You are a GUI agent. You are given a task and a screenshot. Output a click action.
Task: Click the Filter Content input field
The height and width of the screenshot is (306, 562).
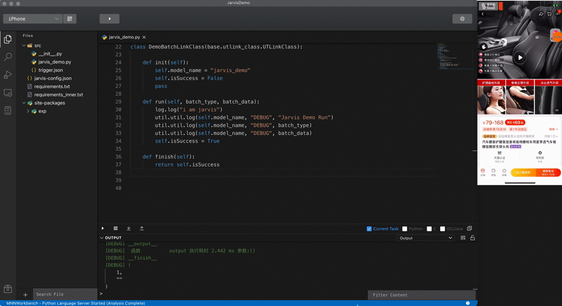point(421,295)
